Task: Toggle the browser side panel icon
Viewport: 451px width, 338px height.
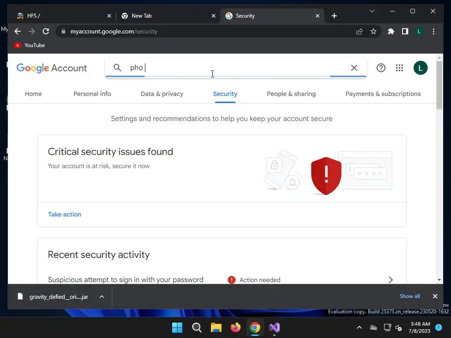Action: [405, 31]
